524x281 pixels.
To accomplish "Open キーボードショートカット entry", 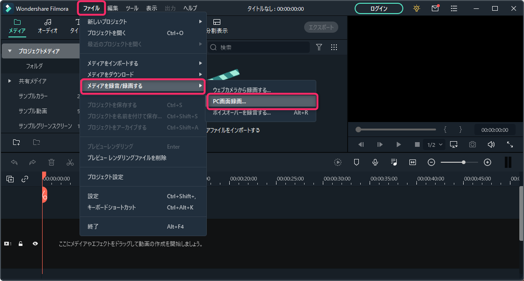I will pyautogui.click(x=143, y=208).
